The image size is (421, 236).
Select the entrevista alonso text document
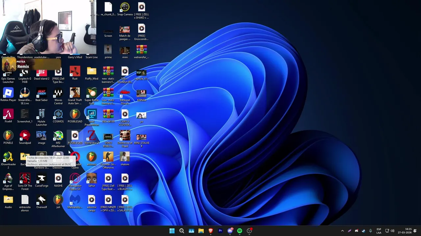point(25,203)
